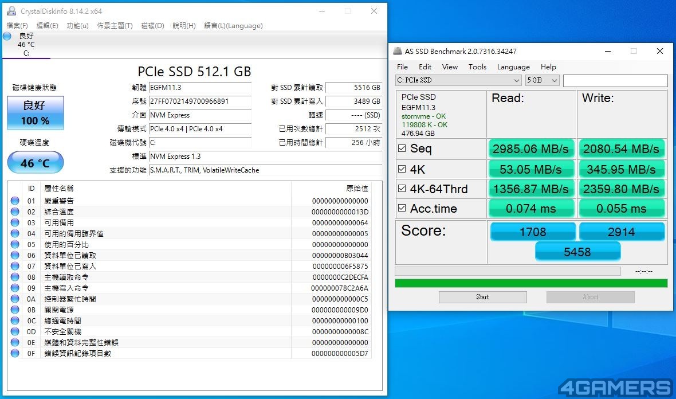The width and height of the screenshot is (676, 399).
Task: Open the 語言(L)(Language) menu
Action: coord(233,25)
